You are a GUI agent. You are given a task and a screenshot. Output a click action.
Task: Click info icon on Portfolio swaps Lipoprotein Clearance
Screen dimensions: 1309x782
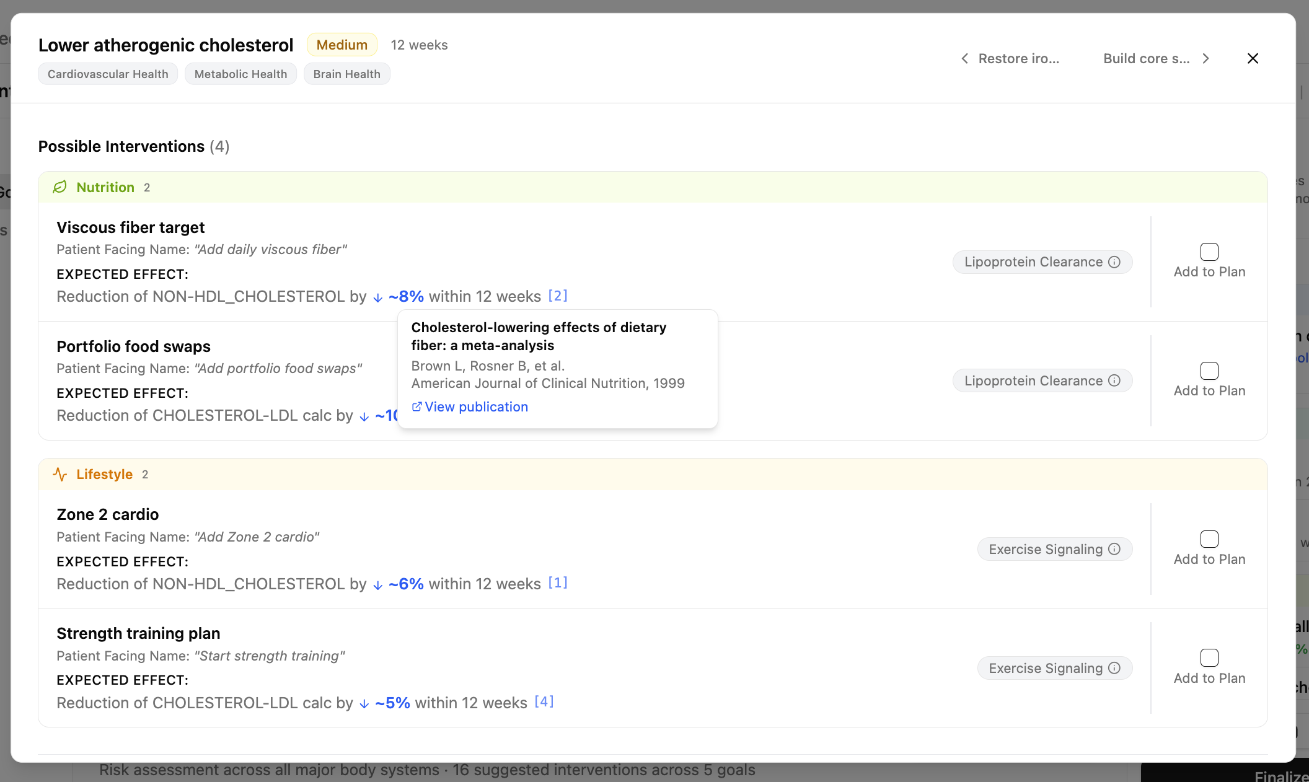(x=1114, y=380)
